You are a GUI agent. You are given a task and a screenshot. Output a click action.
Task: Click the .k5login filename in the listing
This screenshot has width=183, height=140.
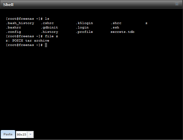tap(84, 23)
